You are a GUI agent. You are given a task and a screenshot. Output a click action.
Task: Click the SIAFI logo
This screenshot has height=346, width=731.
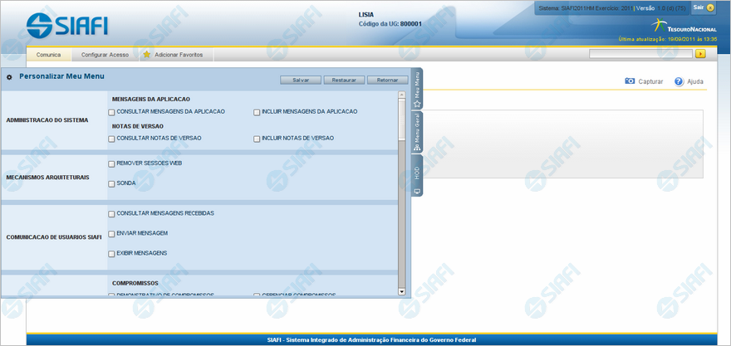tap(67, 25)
